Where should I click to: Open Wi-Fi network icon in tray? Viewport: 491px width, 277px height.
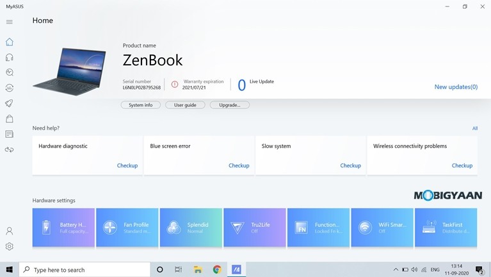(424, 269)
